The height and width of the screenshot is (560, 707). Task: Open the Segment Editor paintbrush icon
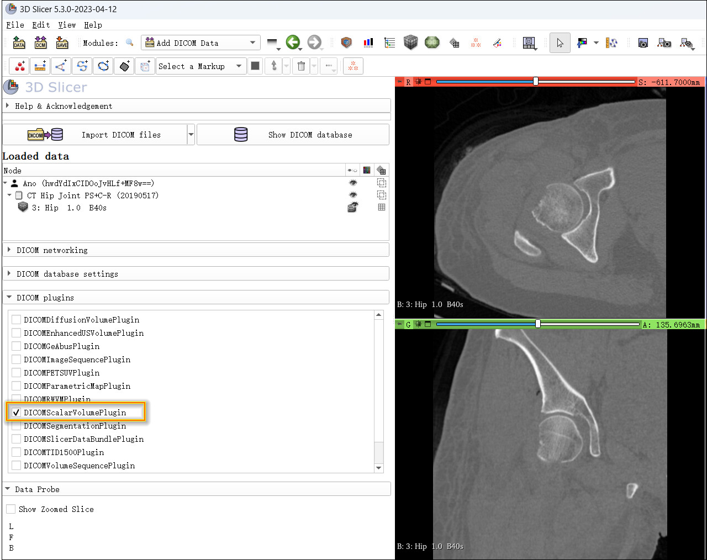click(x=497, y=43)
